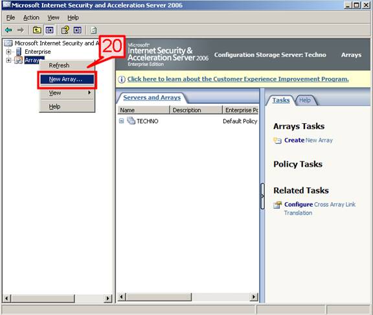Viewport: 373px width, 315px height.
Task: Click the Enterprise server icon in tree
Action: pyautogui.click(x=19, y=52)
